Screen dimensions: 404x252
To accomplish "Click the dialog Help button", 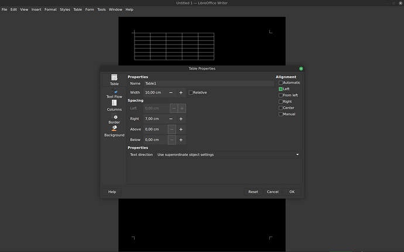I will point(112,192).
